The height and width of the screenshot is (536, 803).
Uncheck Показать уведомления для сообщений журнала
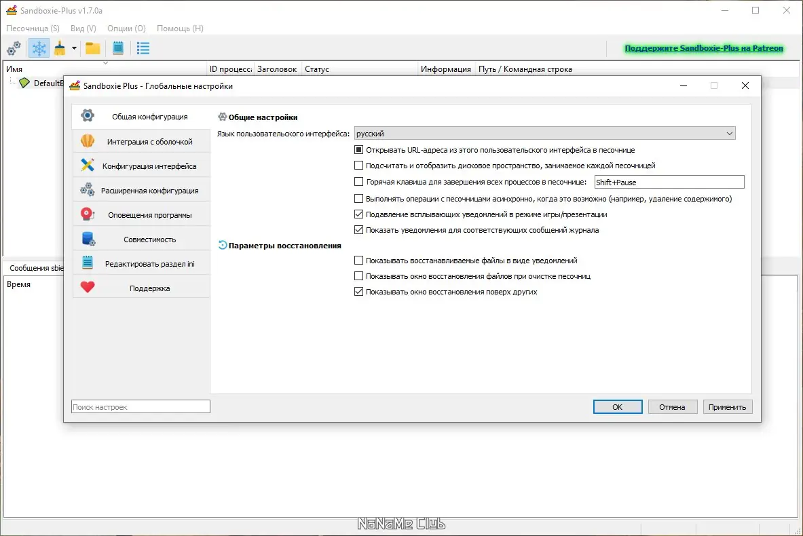[x=358, y=230]
